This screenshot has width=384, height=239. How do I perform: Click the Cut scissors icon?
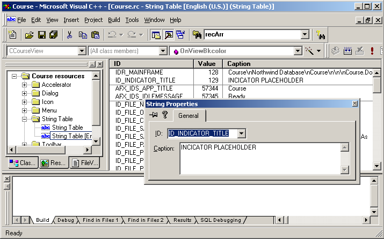click(x=70, y=35)
